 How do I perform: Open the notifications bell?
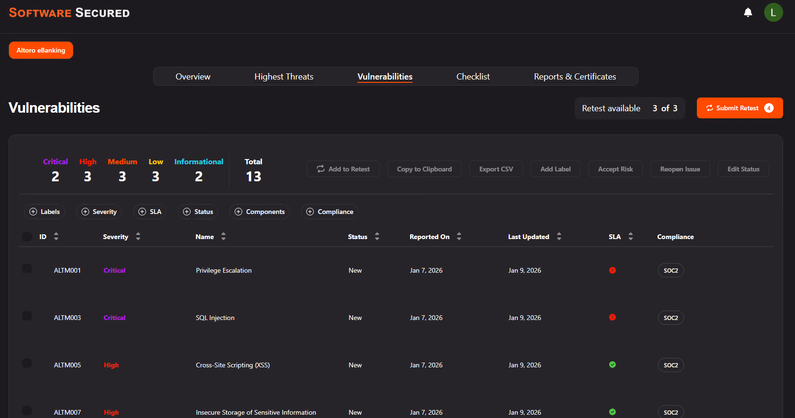pyautogui.click(x=748, y=12)
